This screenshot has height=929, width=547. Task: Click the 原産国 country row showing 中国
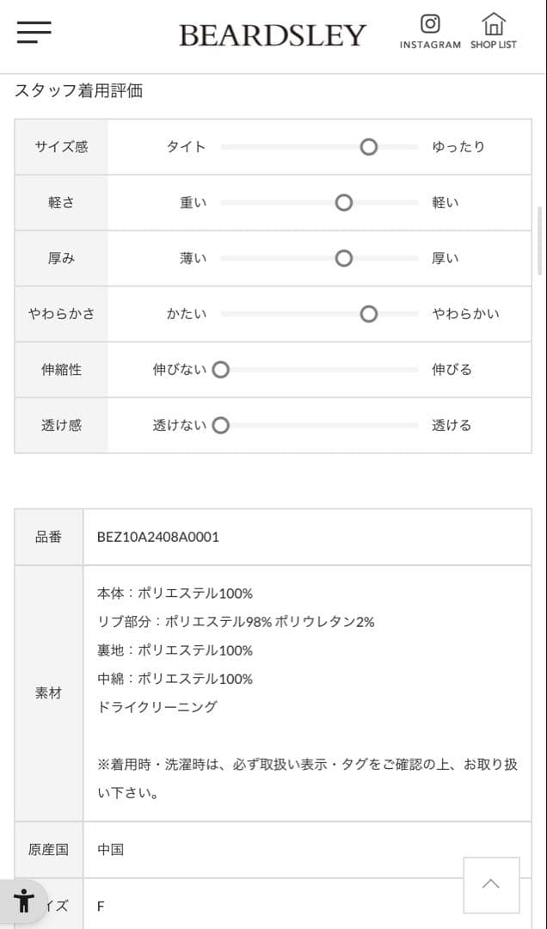click(110, 849)
